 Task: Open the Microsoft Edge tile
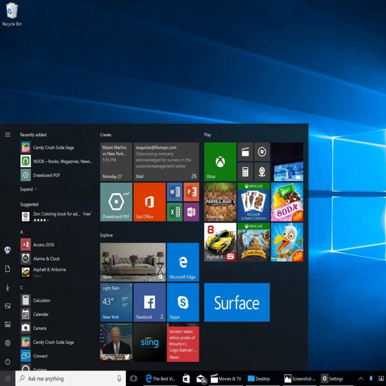click(x=183, y=262)
